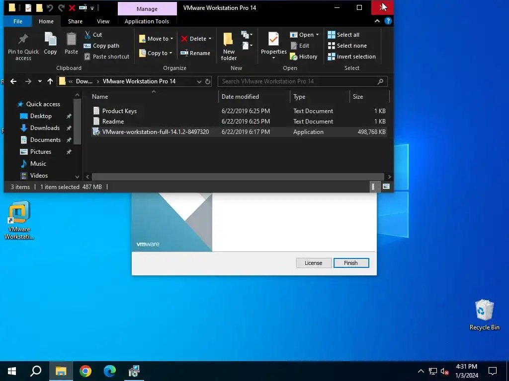Show file History

(304, 57)
